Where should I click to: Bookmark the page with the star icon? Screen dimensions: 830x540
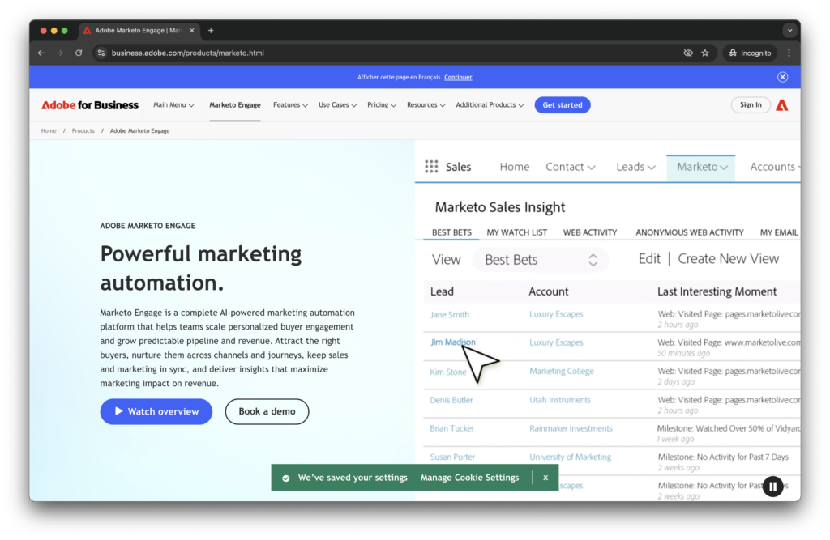click(x=705, y=53)
